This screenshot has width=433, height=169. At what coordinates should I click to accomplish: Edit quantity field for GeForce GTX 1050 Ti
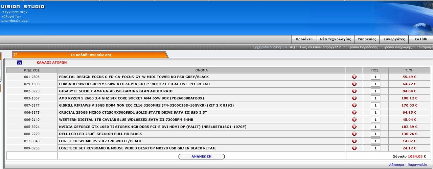(x=375, y=127)
